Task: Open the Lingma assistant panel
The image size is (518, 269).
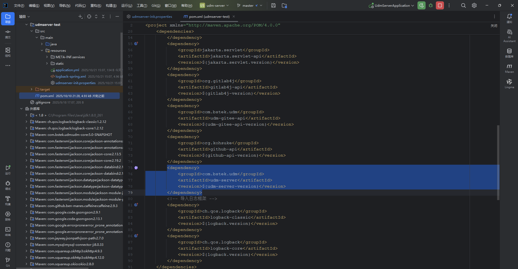Action: coord(509,84)
